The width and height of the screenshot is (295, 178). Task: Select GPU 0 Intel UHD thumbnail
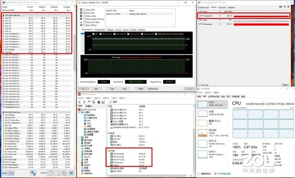tap(203, 144)
